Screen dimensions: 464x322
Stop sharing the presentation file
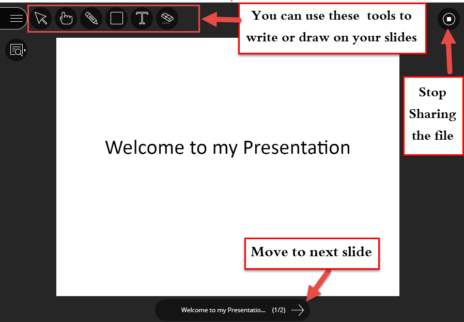(448, 19)
